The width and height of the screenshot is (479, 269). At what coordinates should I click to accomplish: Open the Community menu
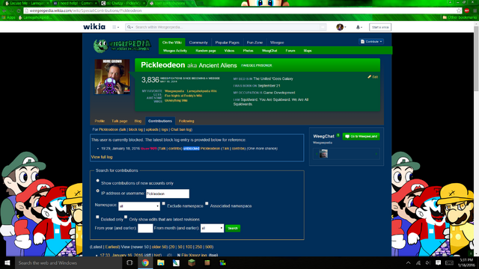[x=198, y=43]
